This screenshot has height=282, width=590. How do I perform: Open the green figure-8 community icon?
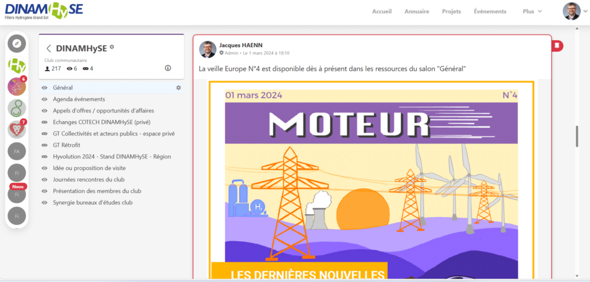(x=17, y=108)
